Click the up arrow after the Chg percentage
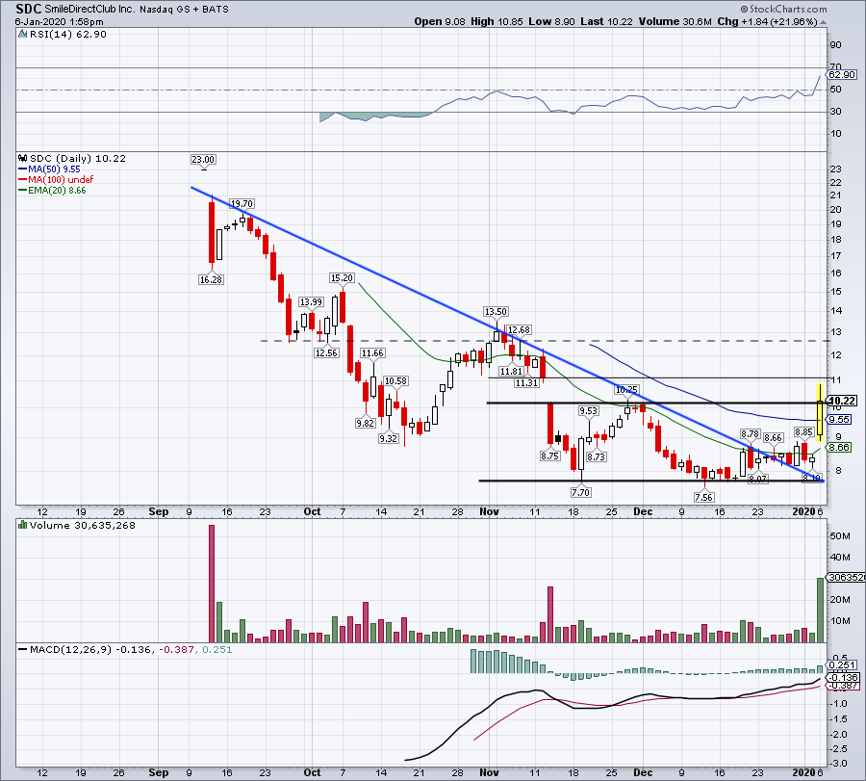This screenshot has height=781, width=866. [823, 22]
